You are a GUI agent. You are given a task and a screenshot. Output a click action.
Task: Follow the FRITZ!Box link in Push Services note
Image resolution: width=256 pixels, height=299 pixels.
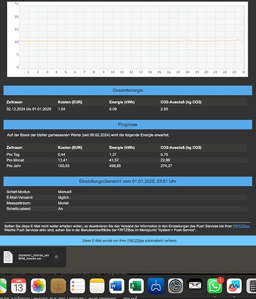click(241, 226)
